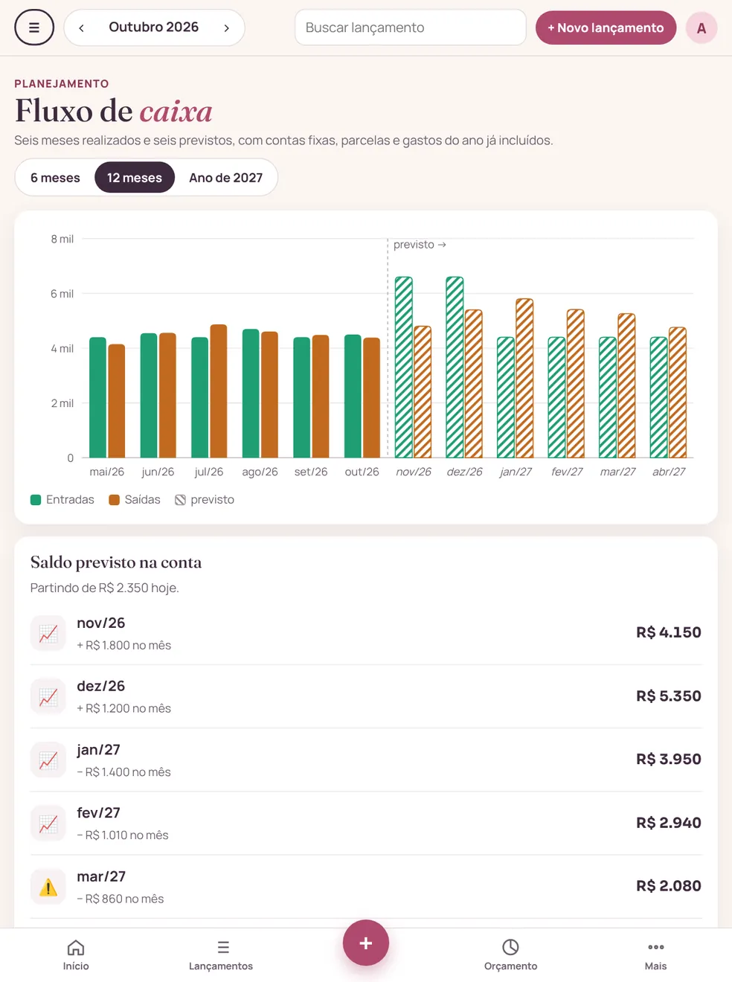Open Início home tab
The width and height of the screenshot is (732, 982).
pos(76,955)
